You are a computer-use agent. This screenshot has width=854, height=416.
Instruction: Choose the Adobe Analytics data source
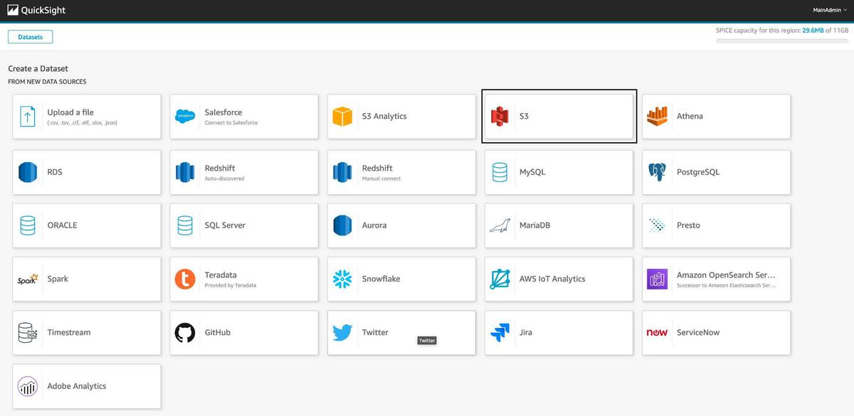tap(87, 386)
